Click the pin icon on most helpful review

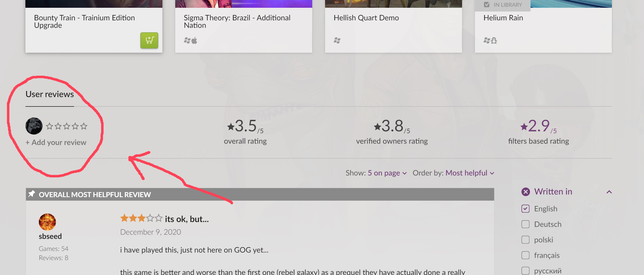[x=32, y=194]
